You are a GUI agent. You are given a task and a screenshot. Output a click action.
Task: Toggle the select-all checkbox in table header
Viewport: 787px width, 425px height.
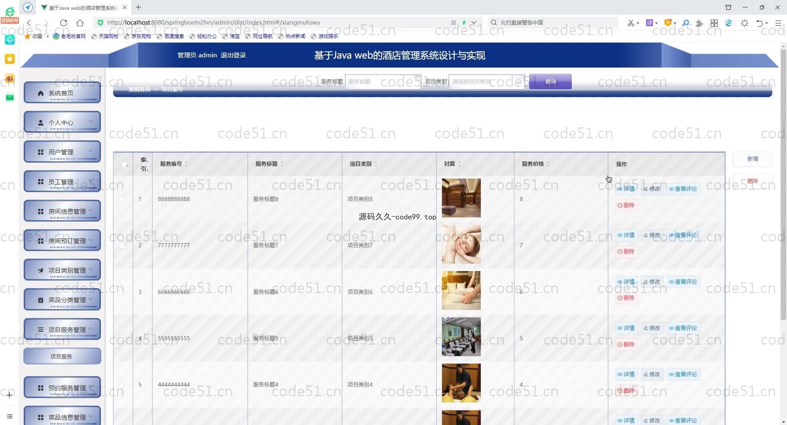click(x=124, y=164)
